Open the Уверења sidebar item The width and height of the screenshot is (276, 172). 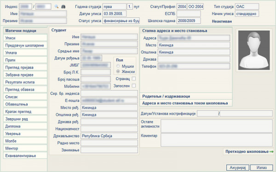[25, 134]
